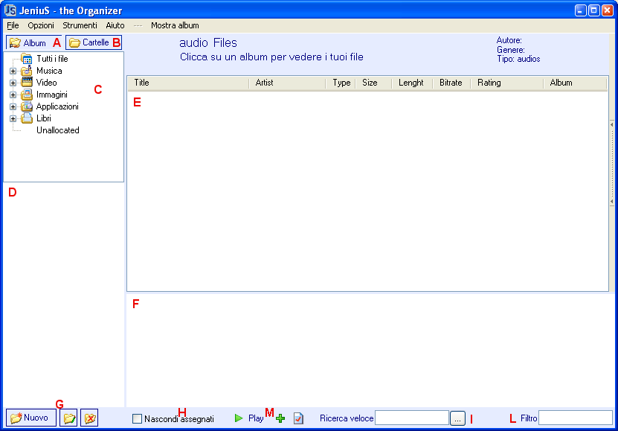The width and height of the screenshot is (618, 431).
Task: Expand the Musica tree node
Action: point(13,71)
